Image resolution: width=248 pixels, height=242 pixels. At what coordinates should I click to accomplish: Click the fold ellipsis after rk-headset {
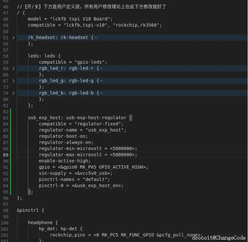pos(96,38)
